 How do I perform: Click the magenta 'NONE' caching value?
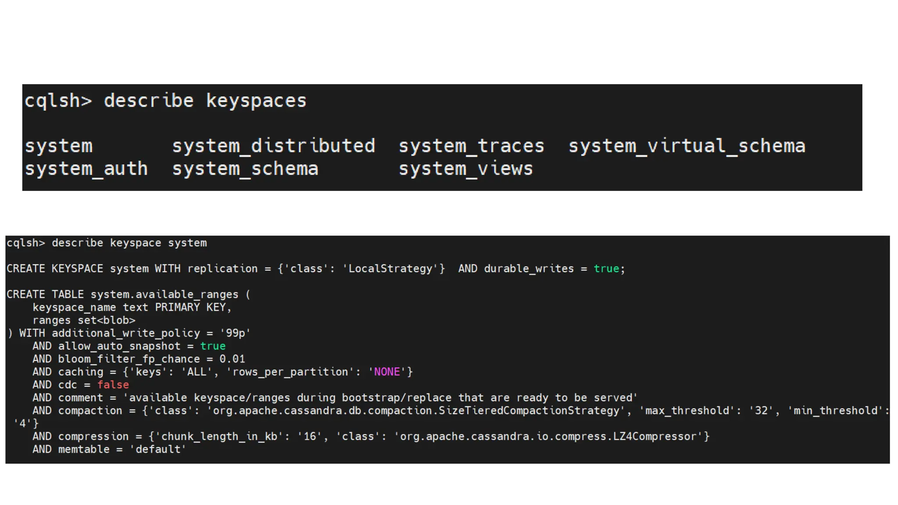(387, 372)
